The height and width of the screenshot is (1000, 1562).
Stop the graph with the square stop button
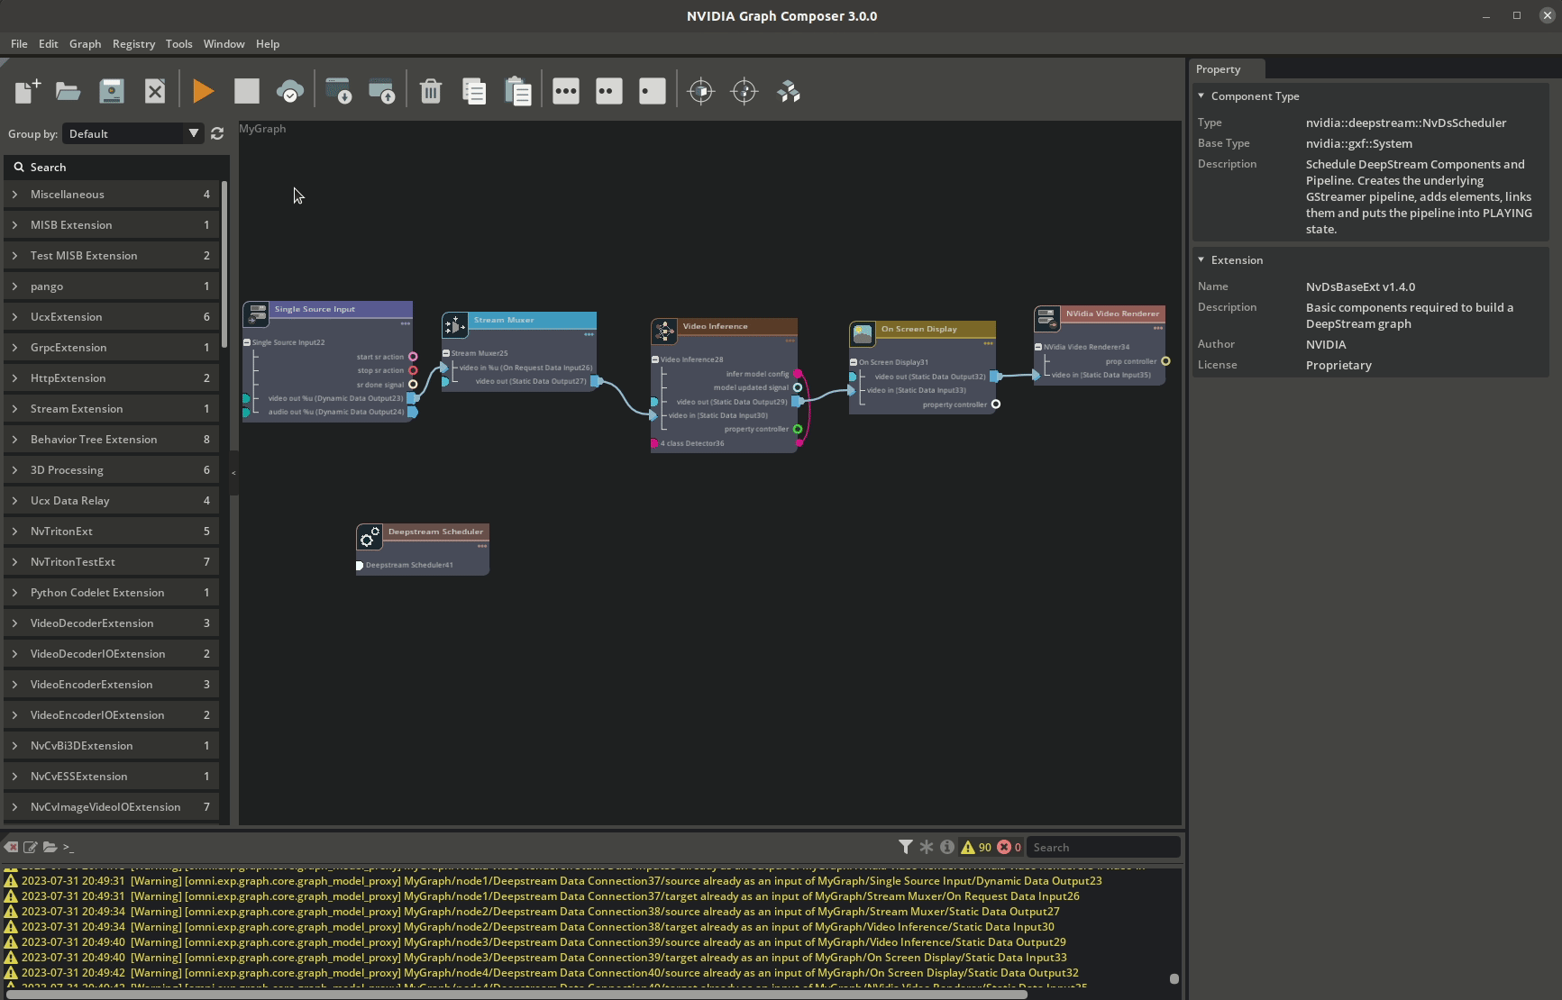coord(247,91)
